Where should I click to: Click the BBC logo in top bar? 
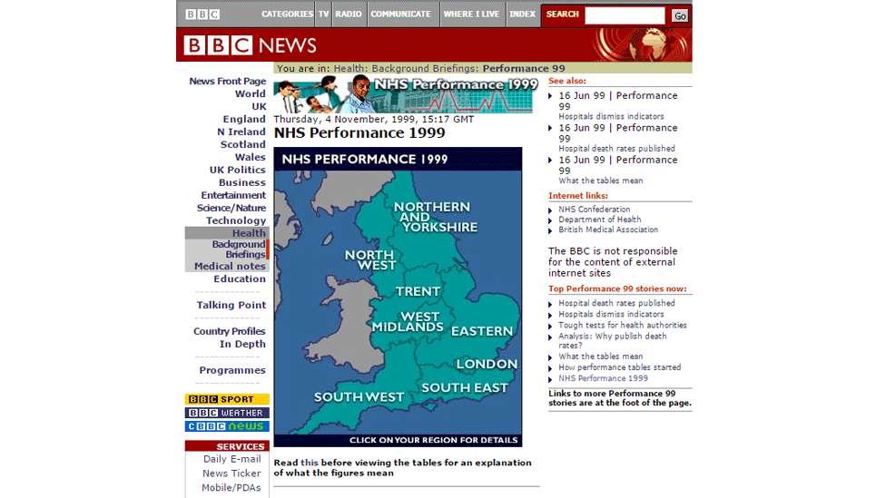pos(202,15)
